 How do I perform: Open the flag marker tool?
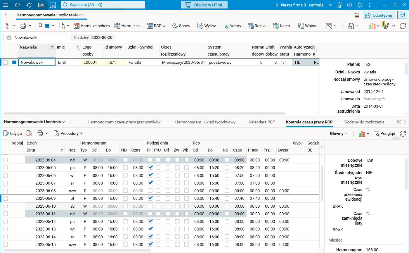click(x=39, y=26)
